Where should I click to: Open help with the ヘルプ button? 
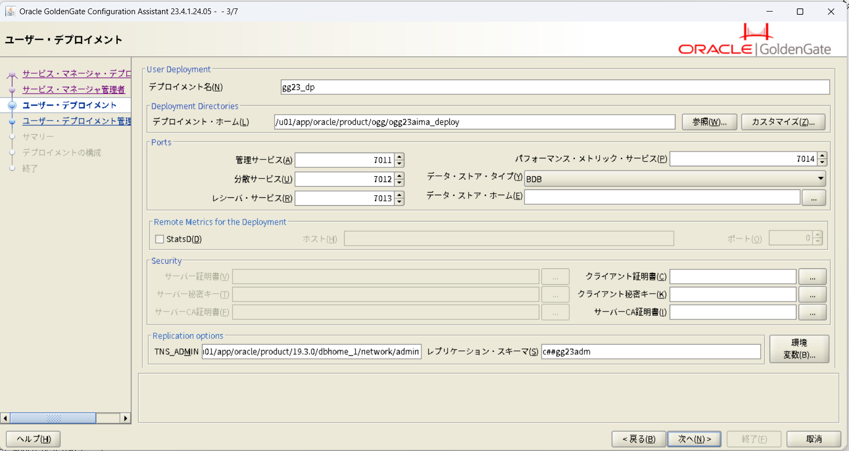point(33,439)
